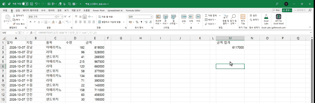The height and width of the screenshot is (103, 315).
Task: Click 자동 합계 AutoSum button
Action: [x=211, y=16]
